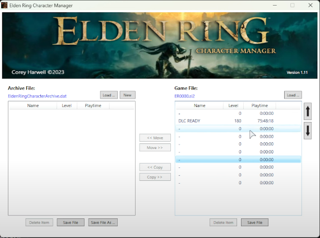This screenshot has height=238, width=320.
Task: Sort game file list by Level column
Action: pyautogui.click(x=233, y=105)
